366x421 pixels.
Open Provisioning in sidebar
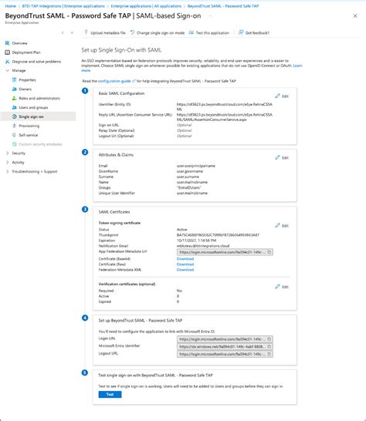click(x=29, y=126)
